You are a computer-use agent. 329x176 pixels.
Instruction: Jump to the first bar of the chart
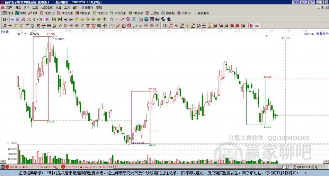54,19
